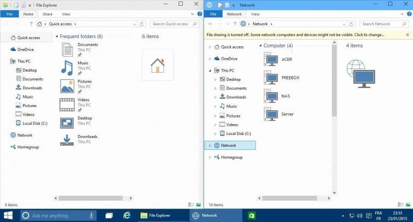Click File sharing is turned off notification
The width and height of the screenshot is (413, 222).
coord(295,35)
